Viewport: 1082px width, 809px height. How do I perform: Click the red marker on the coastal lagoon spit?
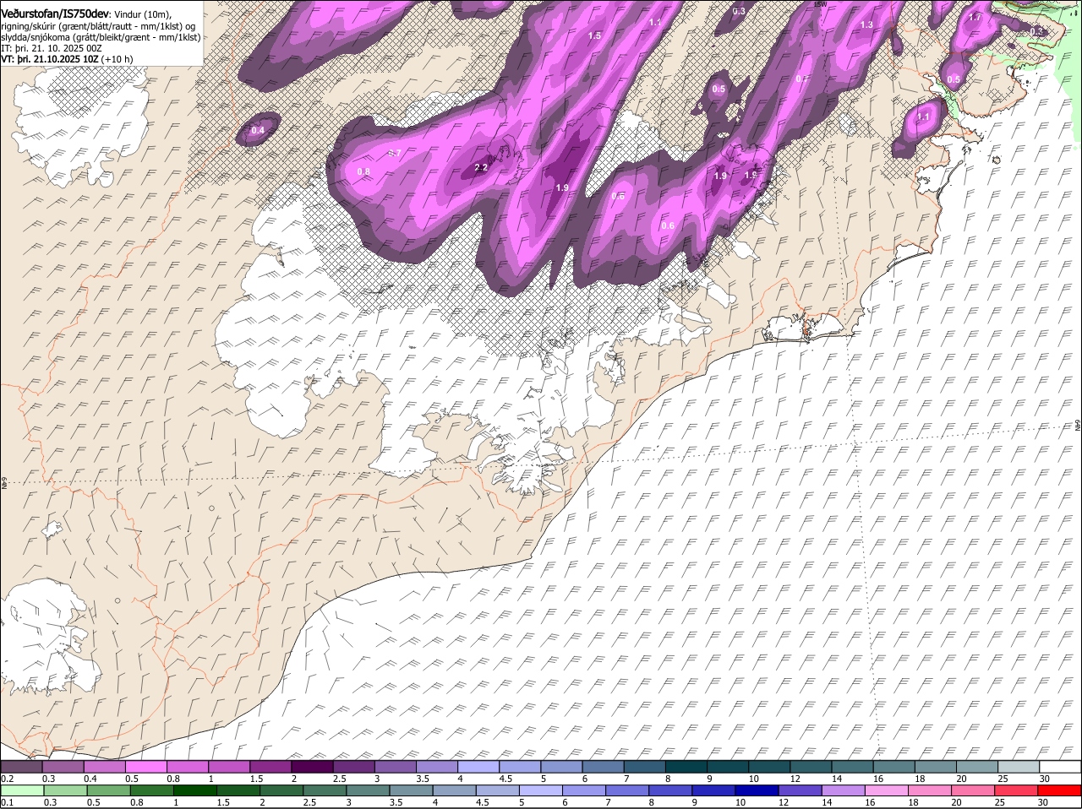806,333
